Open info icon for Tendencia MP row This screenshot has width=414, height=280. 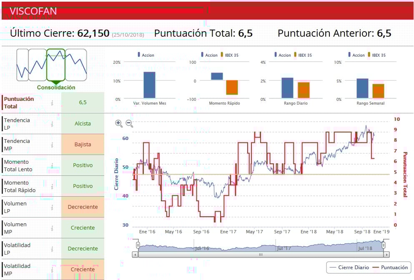(52, 145)
